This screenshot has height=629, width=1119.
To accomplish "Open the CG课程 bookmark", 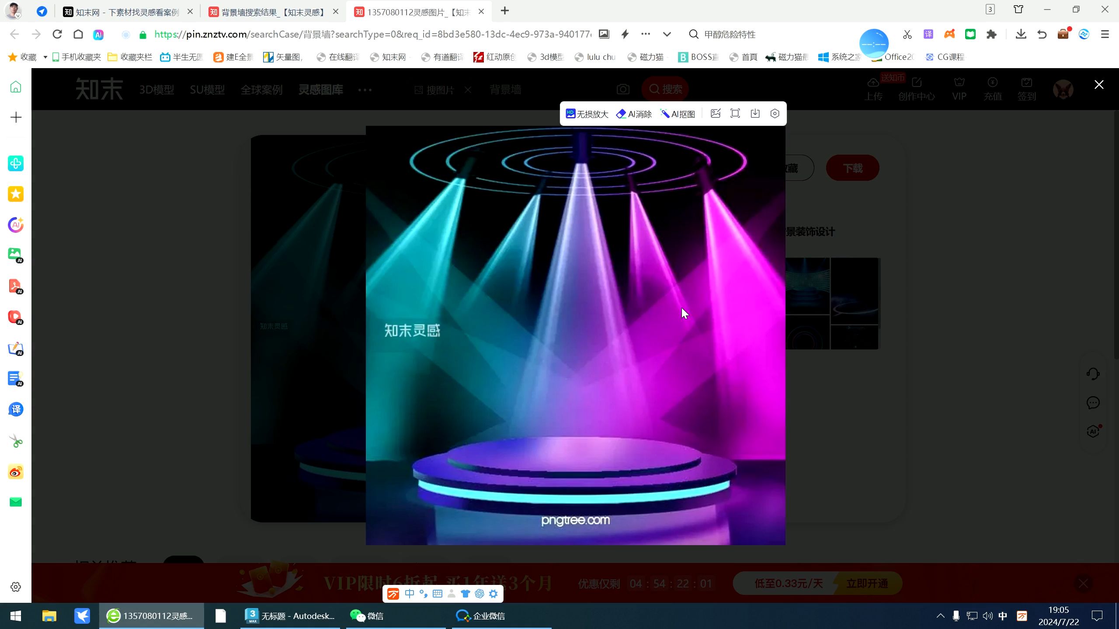I will coord(945,57).
